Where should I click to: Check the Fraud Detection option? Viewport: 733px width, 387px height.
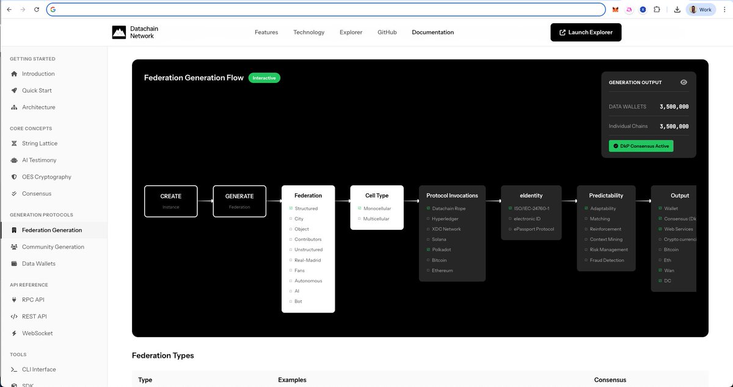click(586, 260)
